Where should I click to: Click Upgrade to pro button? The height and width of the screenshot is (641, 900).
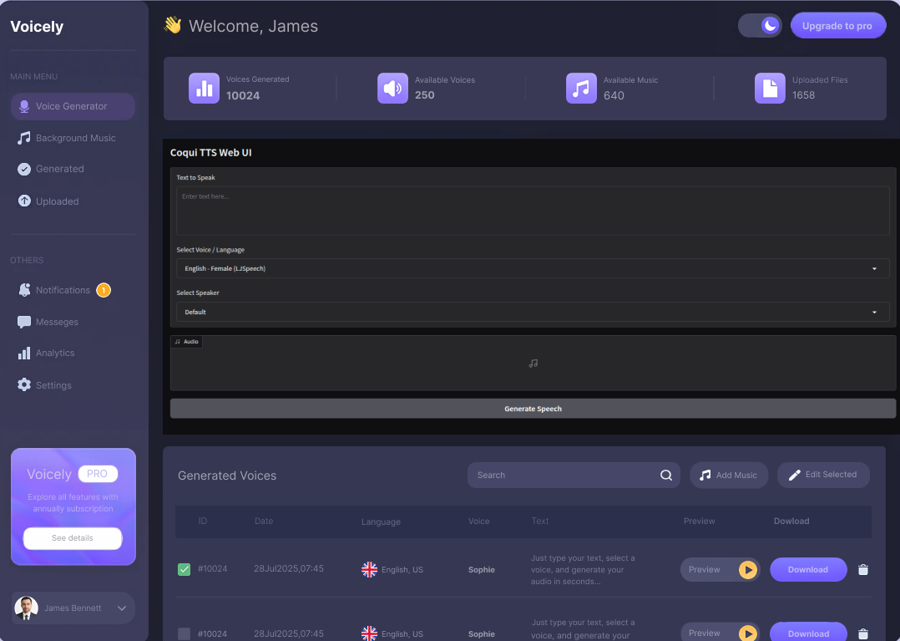pyautogui.click(x=837, y=26)
